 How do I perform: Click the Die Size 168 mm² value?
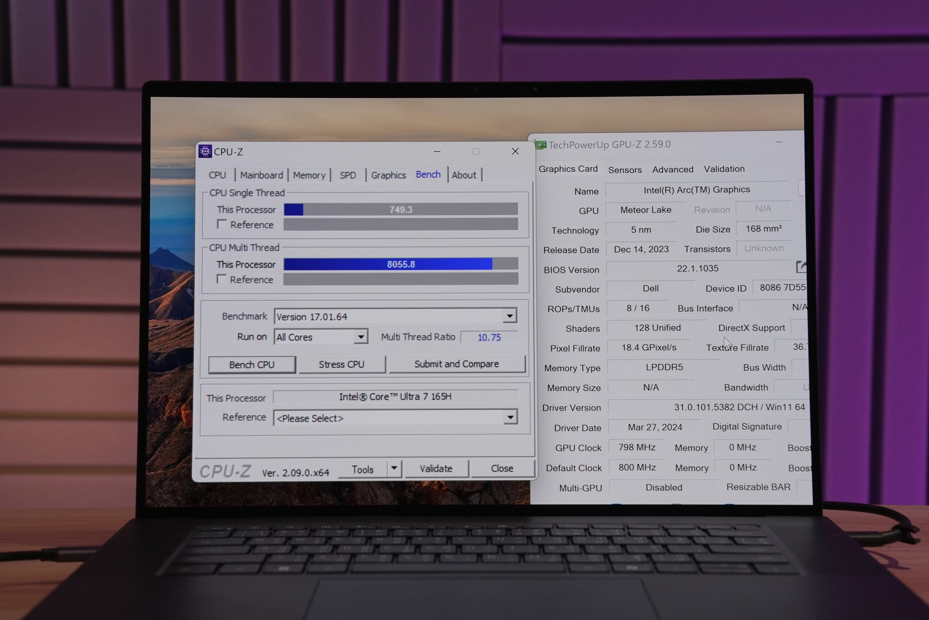764,228
